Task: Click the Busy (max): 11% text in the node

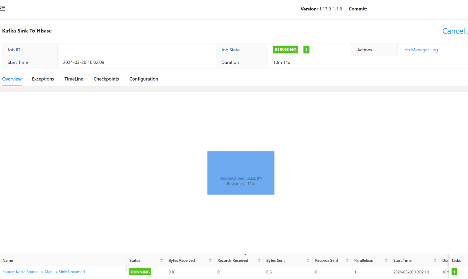Action: (241, 184)
